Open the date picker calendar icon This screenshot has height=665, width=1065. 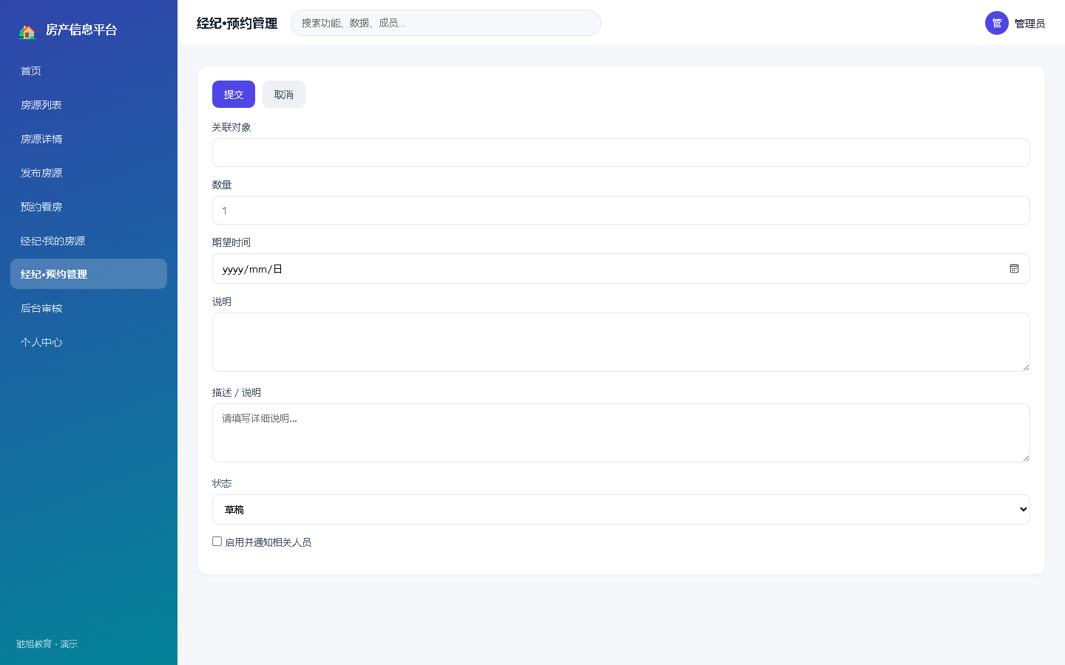(x=1014, y=269)
